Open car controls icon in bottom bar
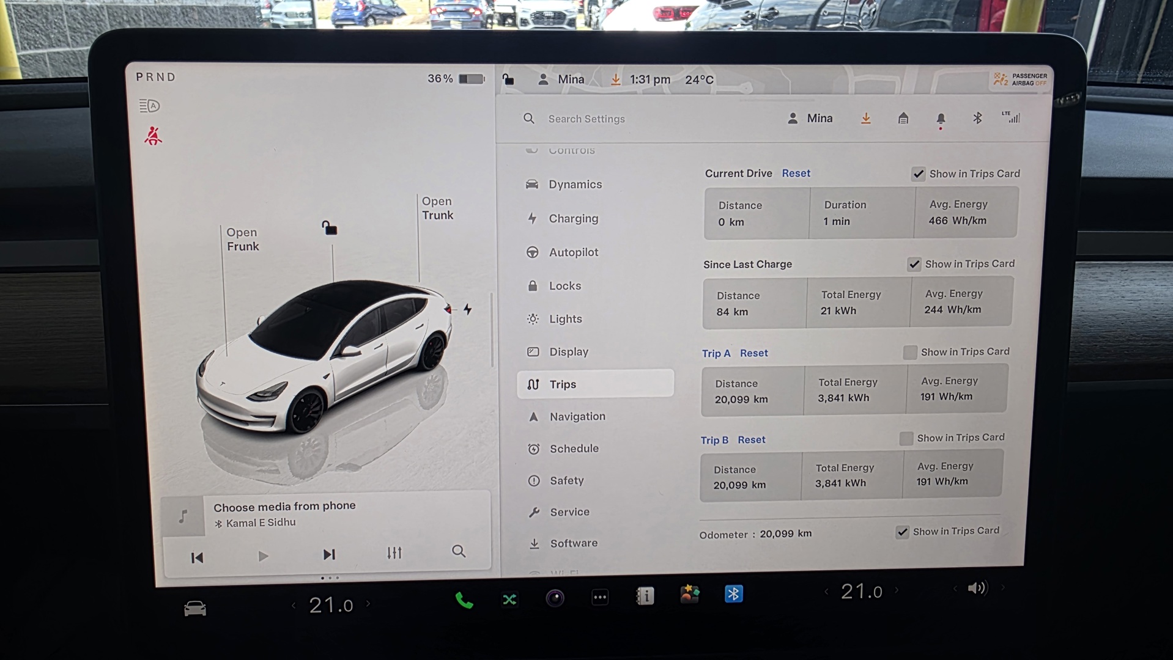This screenshot has height=660, width=1173. pos(195,609)
